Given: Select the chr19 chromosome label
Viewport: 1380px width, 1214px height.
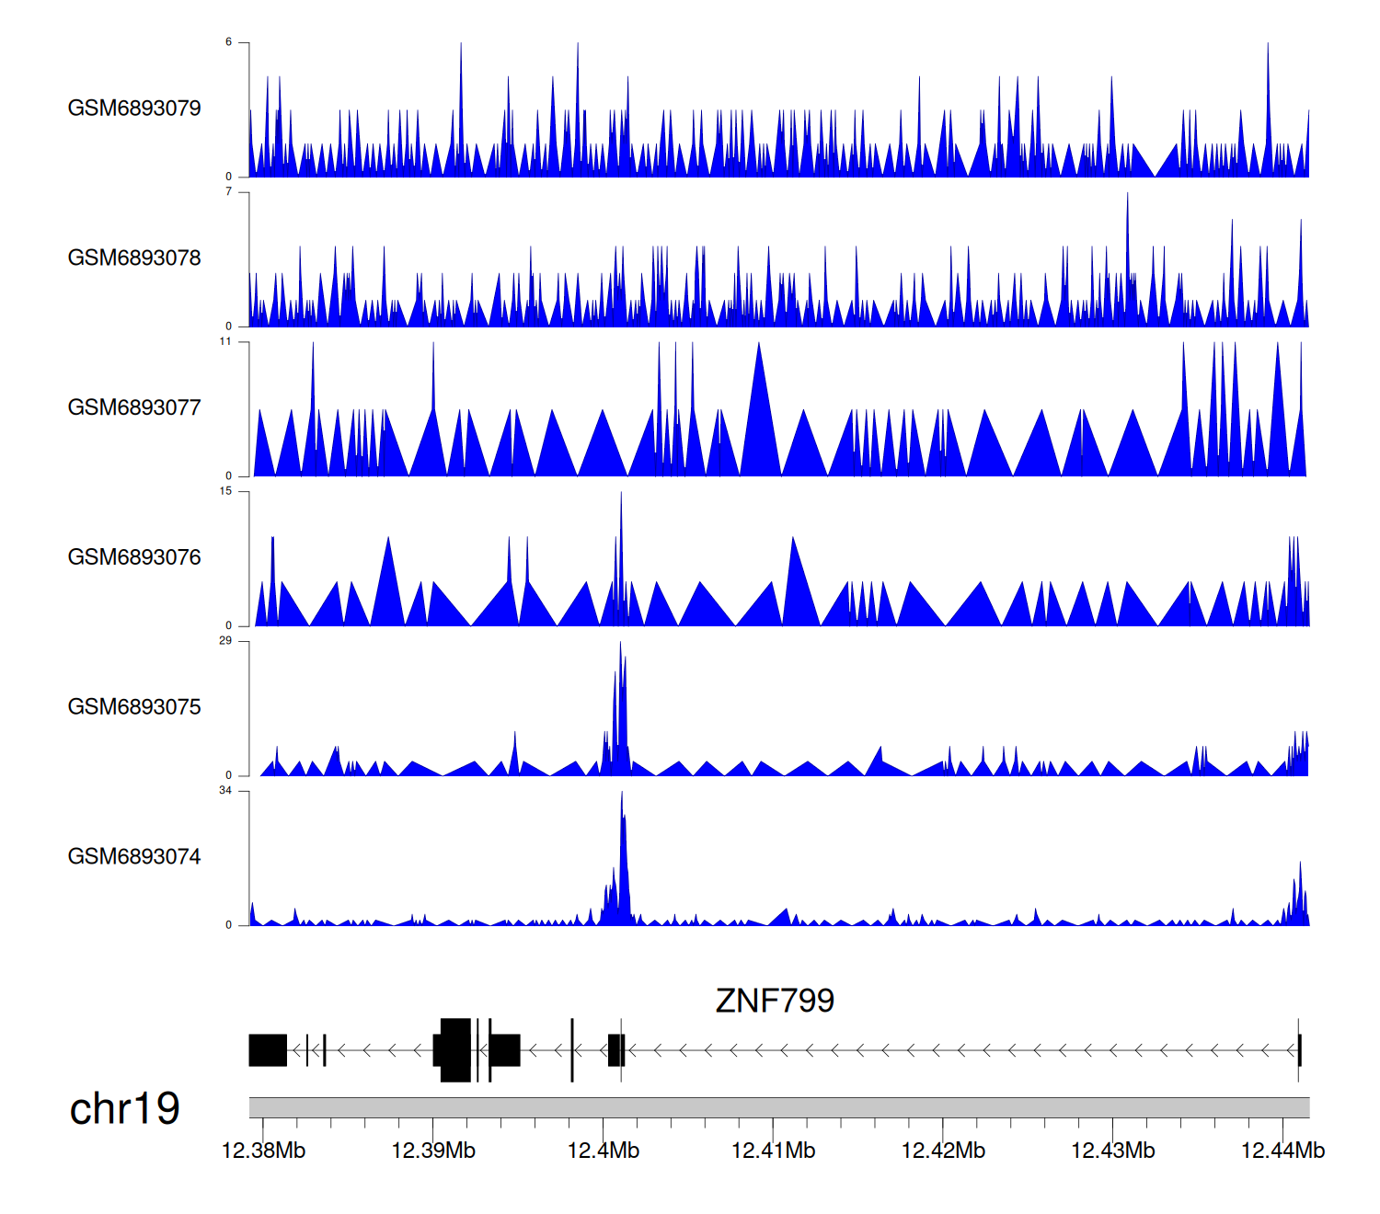Looking at the screenshot, I should coord(124,1109).
